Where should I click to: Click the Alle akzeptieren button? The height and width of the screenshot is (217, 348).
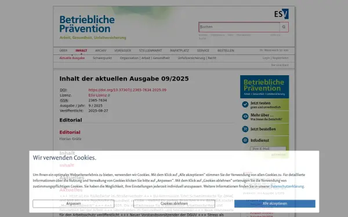click(275, 204)
